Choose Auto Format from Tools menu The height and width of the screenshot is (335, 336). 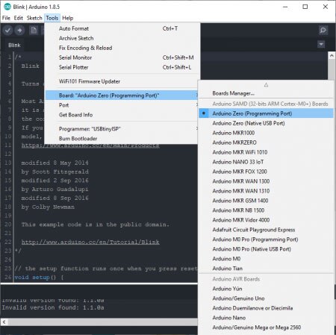coord(122,28)
